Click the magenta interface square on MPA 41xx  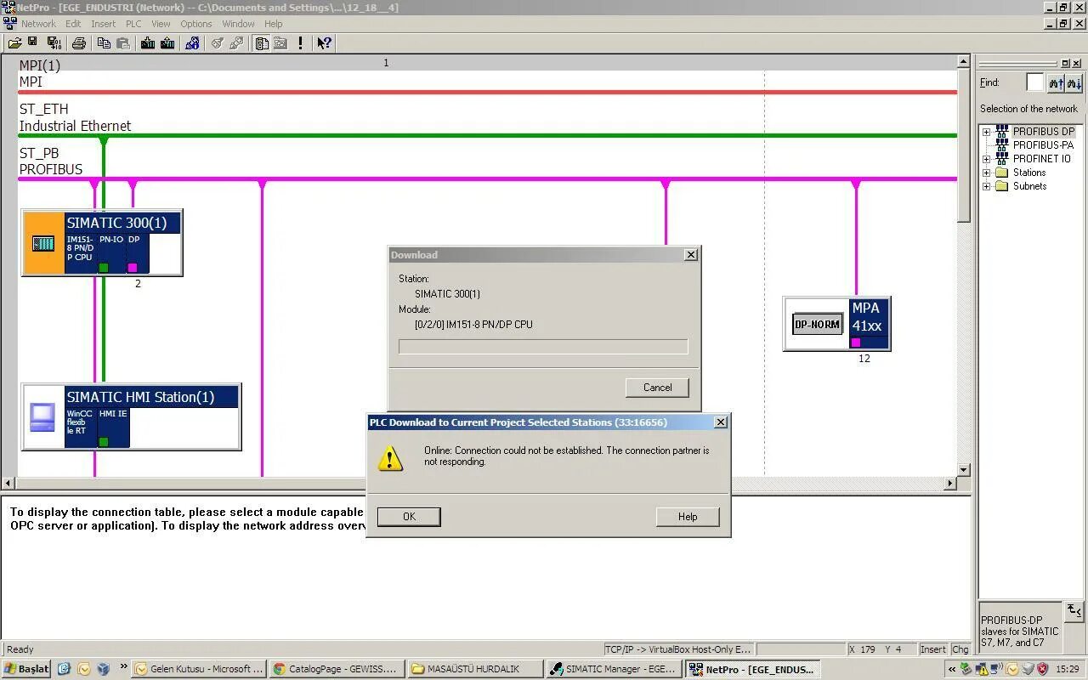[856, 343]
